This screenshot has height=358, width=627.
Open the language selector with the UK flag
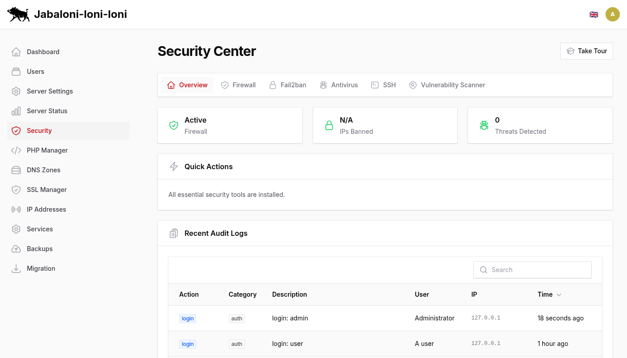coord(594,14)
